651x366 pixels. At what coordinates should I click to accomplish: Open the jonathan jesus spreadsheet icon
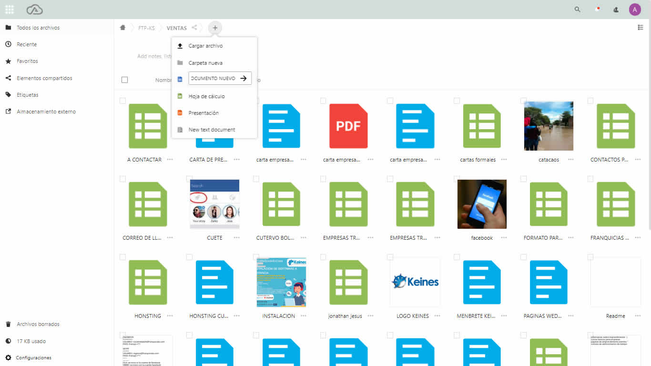click(348, 282)
